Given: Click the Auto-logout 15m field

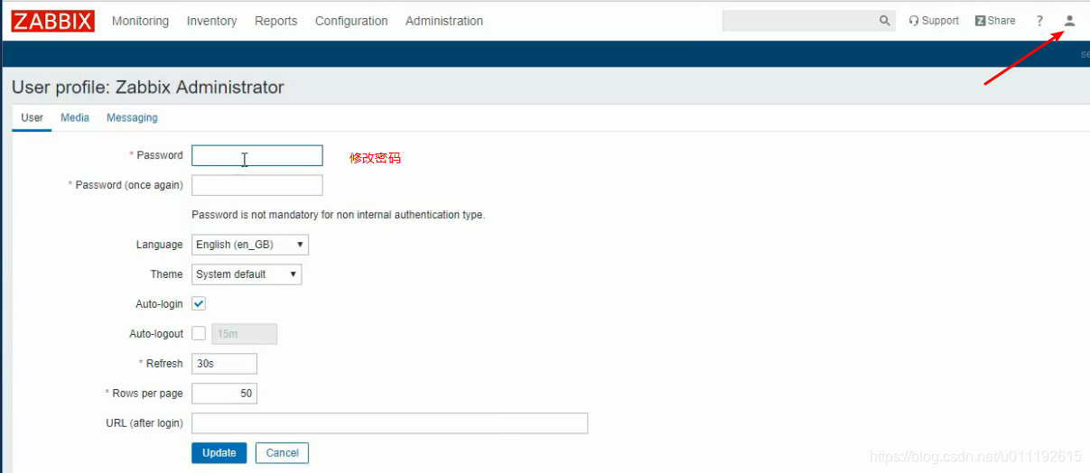Looking at the screenshot, I should [245, 334].
